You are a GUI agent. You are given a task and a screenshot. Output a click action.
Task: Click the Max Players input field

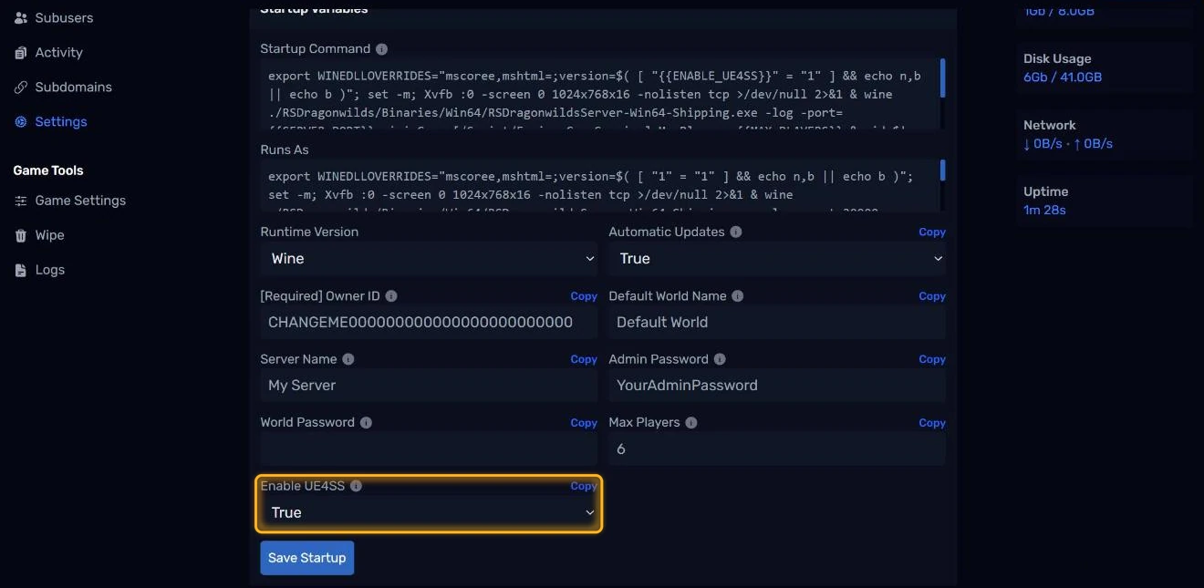777,449
